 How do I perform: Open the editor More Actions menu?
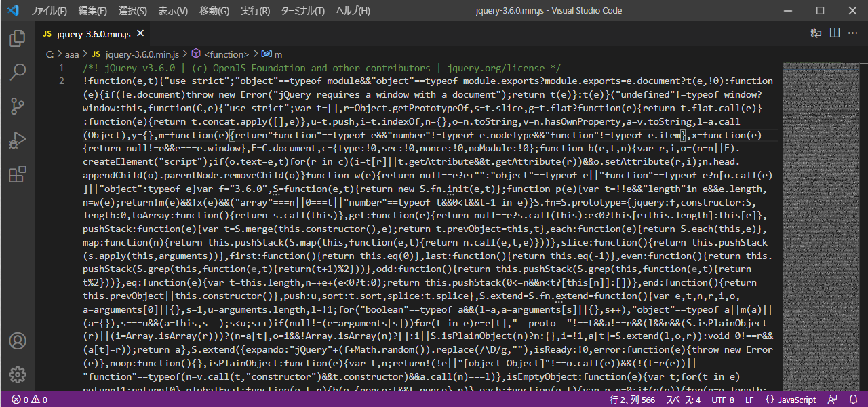click(x=853, y=33)
